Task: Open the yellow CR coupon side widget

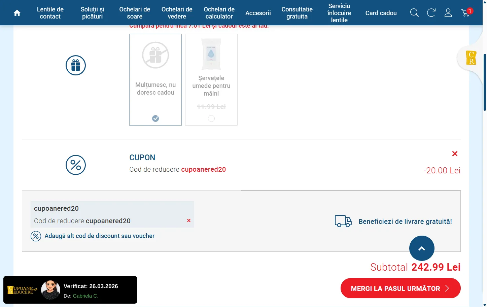Action: (471, 58)
